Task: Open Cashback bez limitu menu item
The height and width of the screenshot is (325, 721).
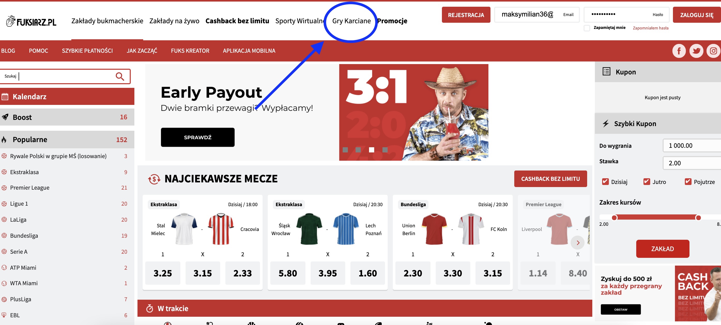Action: pyautogui.click(x=237, y=21)
